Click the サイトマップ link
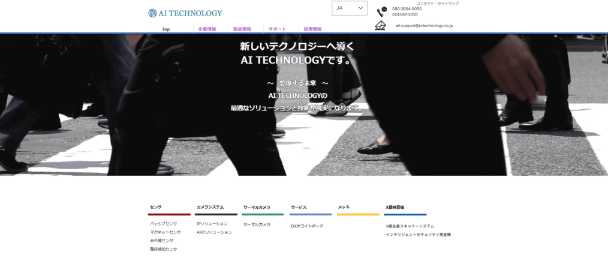The image size is (608, 264). pos(448,4)
